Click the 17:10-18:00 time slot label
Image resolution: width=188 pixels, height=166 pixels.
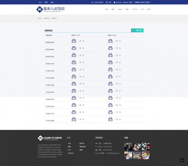pyautogui.click(x=50, y=120)
